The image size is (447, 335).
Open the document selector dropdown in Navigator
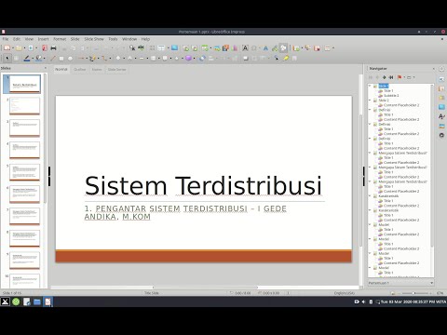[400, 283]
